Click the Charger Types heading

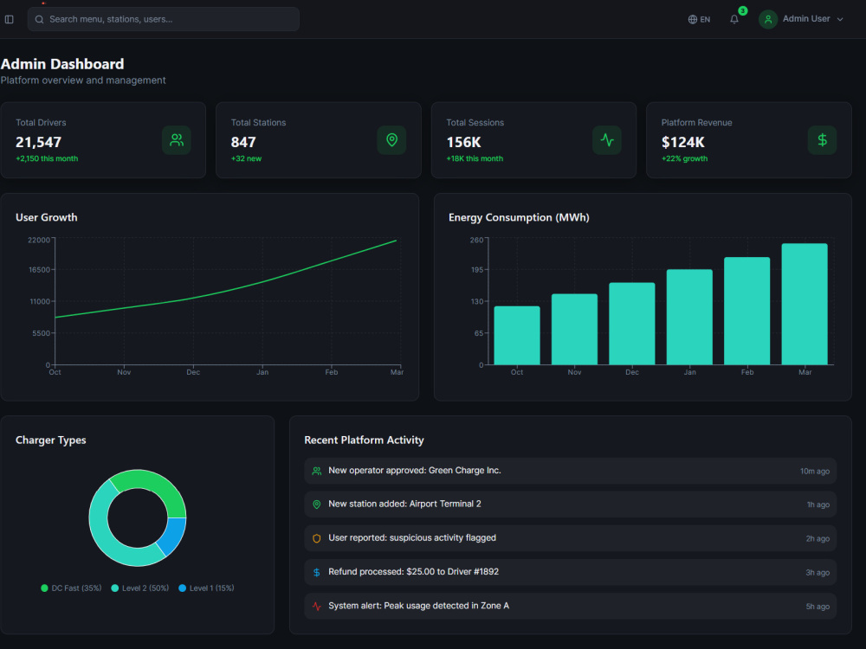click(51, 440)
